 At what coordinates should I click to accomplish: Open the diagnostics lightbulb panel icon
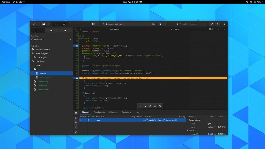pos(76,113)
